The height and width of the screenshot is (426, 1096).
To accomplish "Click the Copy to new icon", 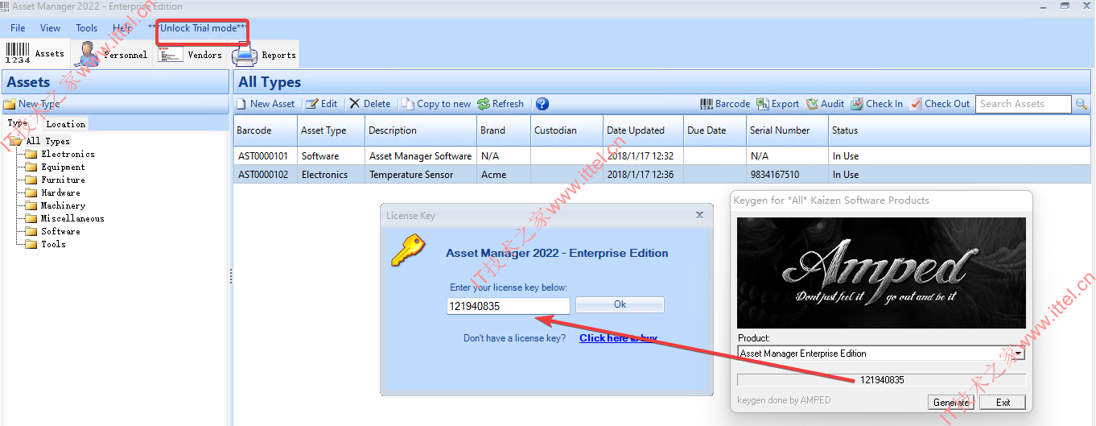I will 408,104.
